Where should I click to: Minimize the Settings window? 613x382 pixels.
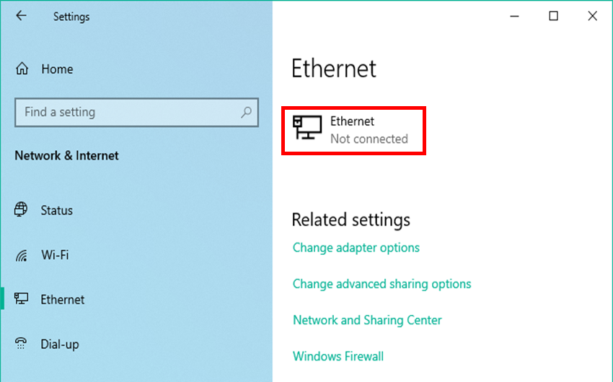pyautogui.click(x=514, y=16)
